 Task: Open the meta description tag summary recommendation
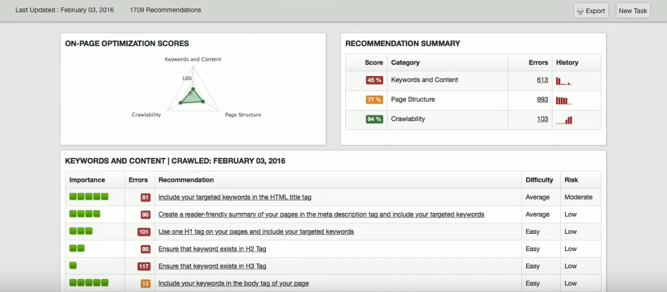click(321, 214)
